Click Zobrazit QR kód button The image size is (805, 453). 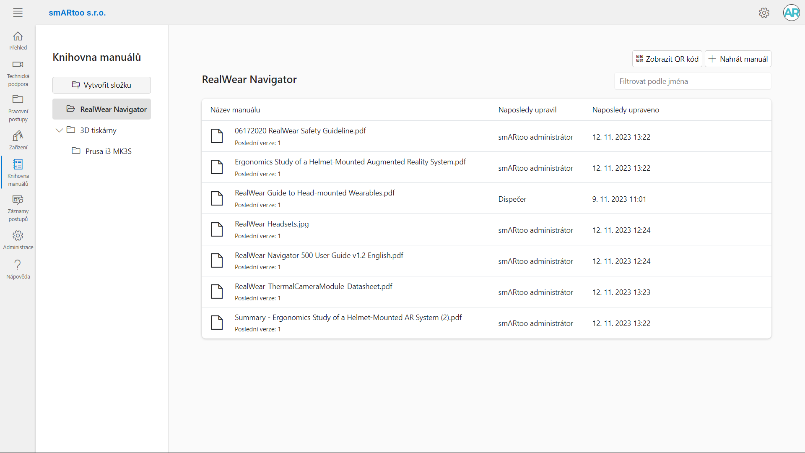667,59
